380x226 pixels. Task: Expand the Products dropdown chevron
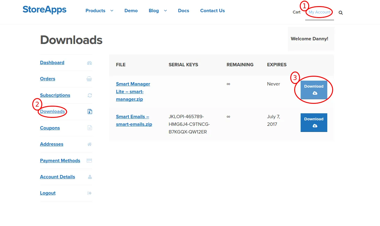[x=112, y=11]
